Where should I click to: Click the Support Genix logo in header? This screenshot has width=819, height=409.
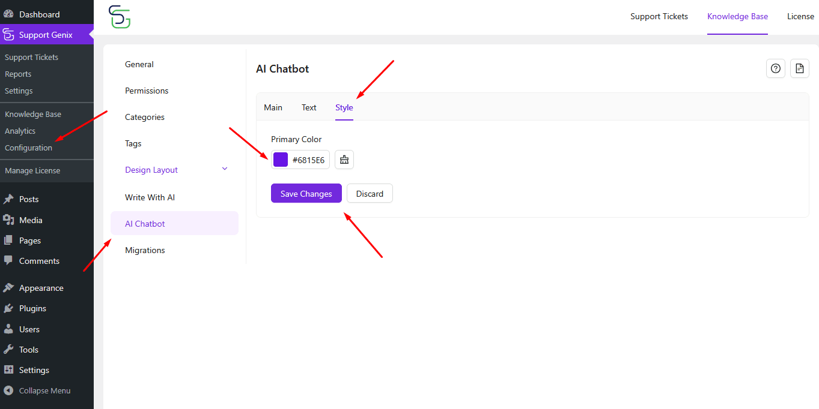[120, 17]
